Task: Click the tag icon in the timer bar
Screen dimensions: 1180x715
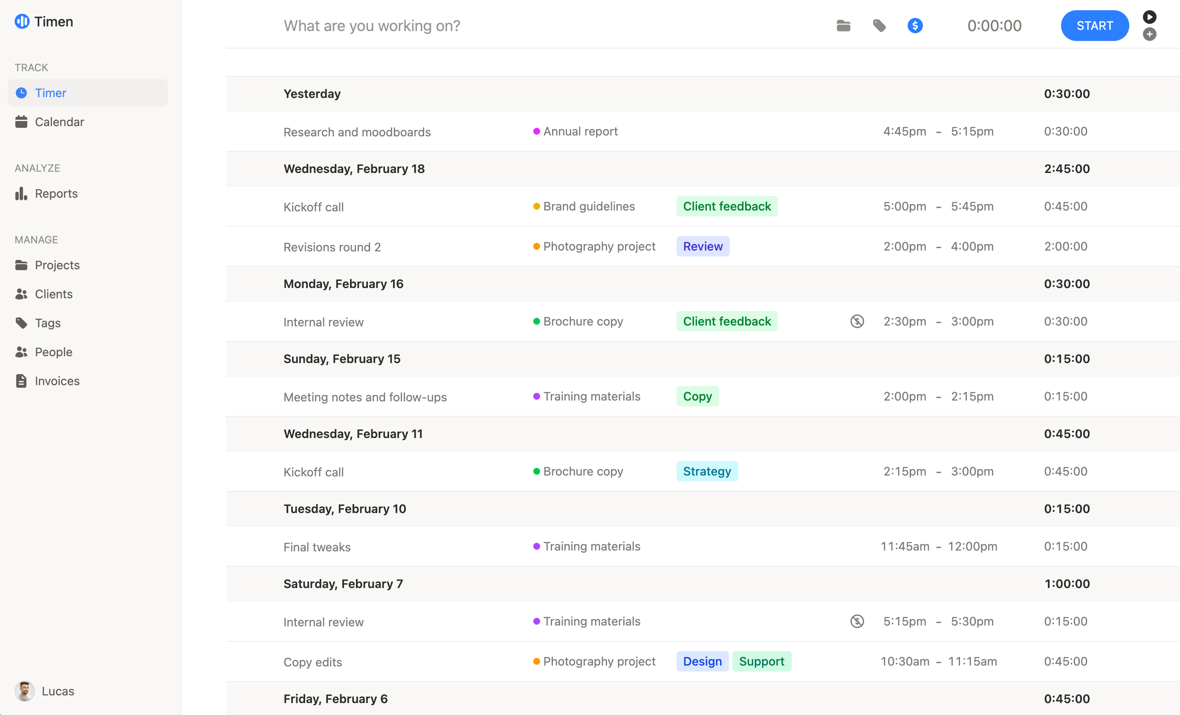Action: tap(880, 26)
